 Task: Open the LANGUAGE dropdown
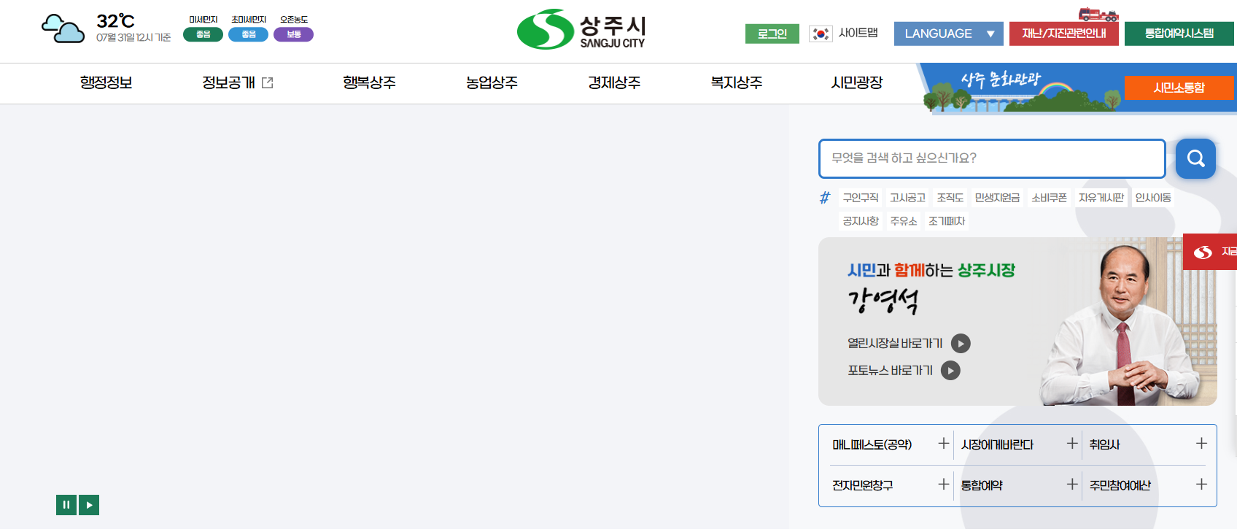[949, 34]
